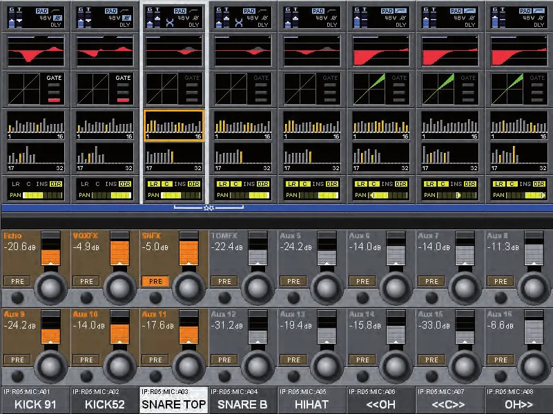553x414 pixels.
Task: Open the KICK 91 bus sends 1-16 meters
Action: (x=36, y=125)
